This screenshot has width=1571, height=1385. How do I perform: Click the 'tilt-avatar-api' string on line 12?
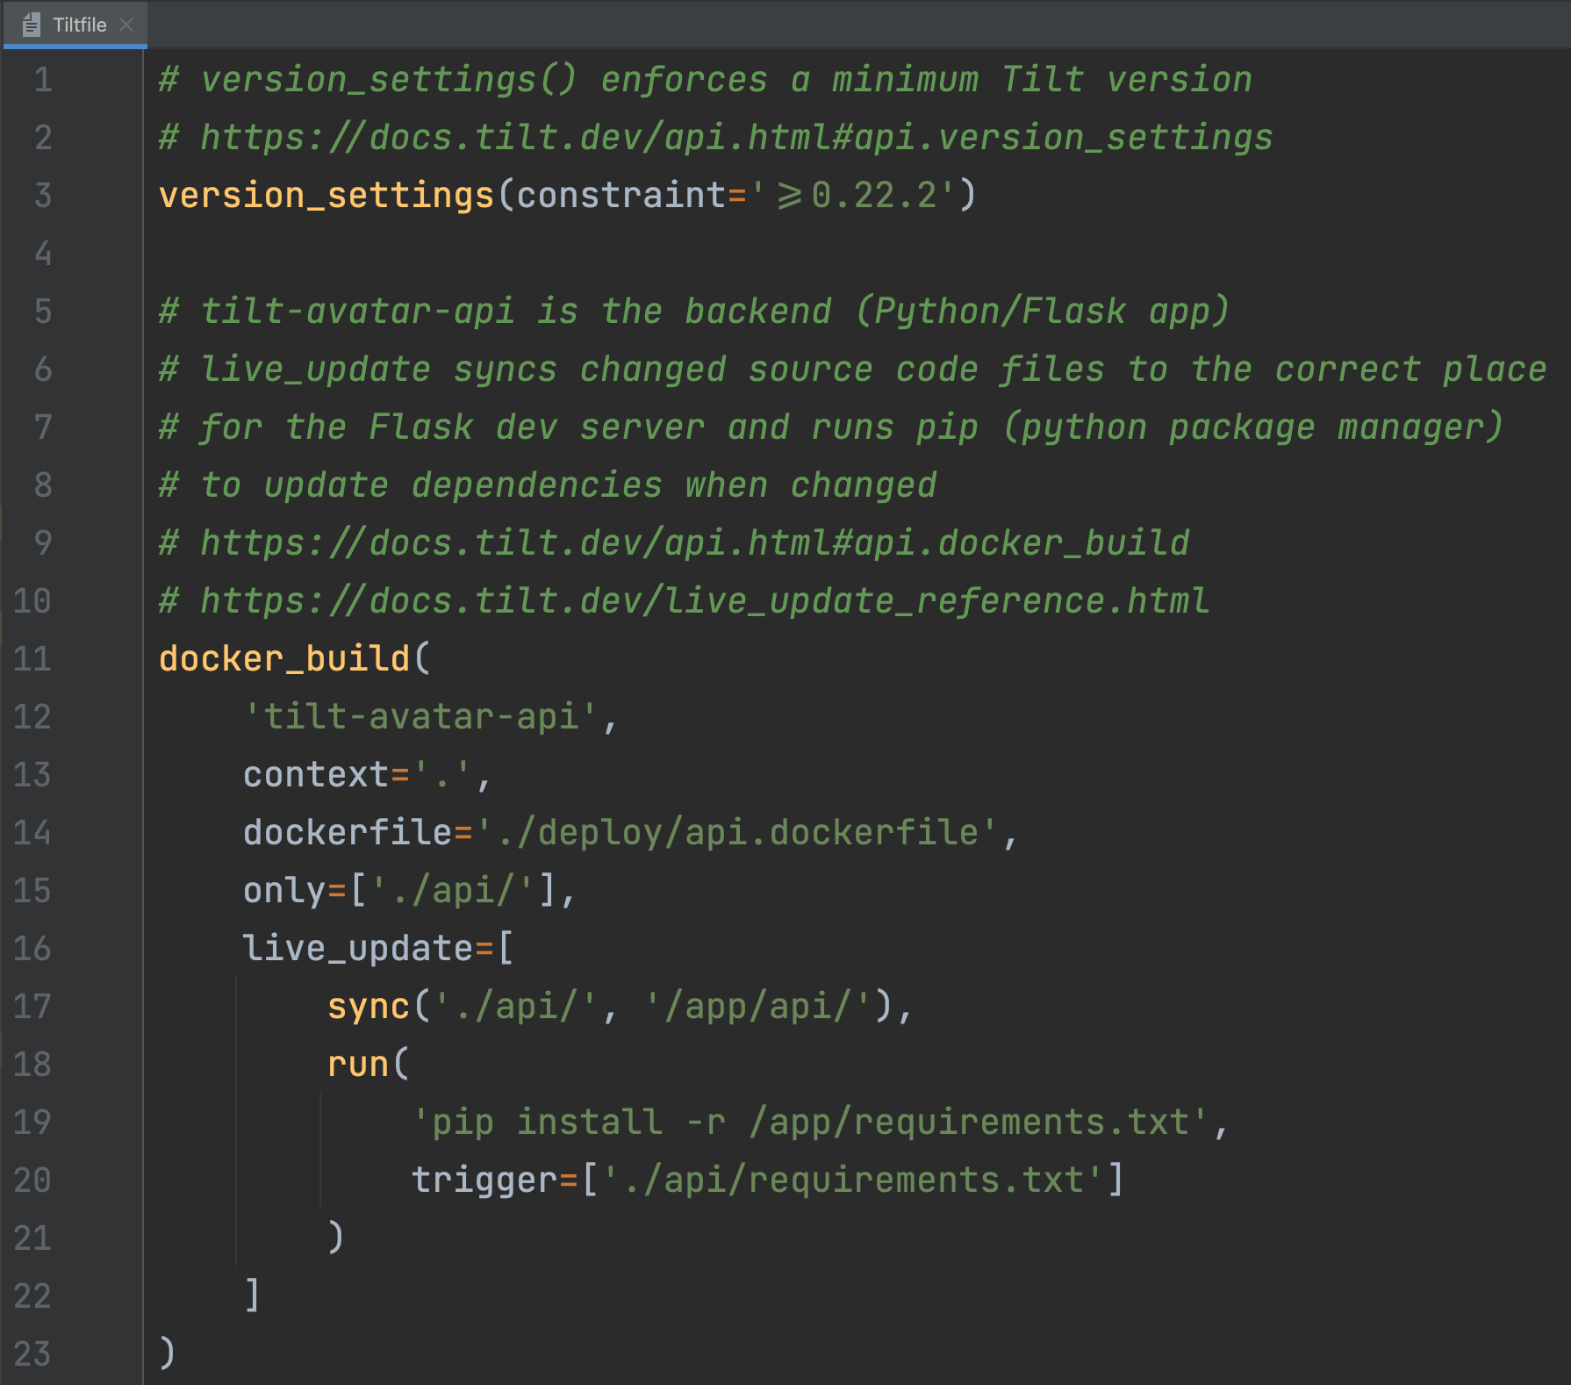coord(421,717)
